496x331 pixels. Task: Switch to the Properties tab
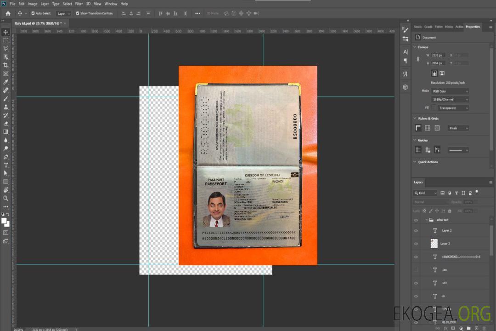click(473, 27)
